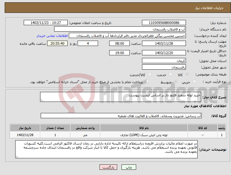Viewport: 231px width, 175px height.
Task: Click the requester field حسین محسن بیگی
Action: (127, 36)
